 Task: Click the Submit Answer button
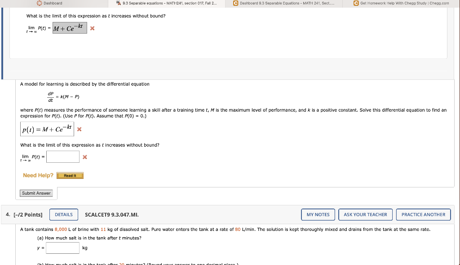36,193
